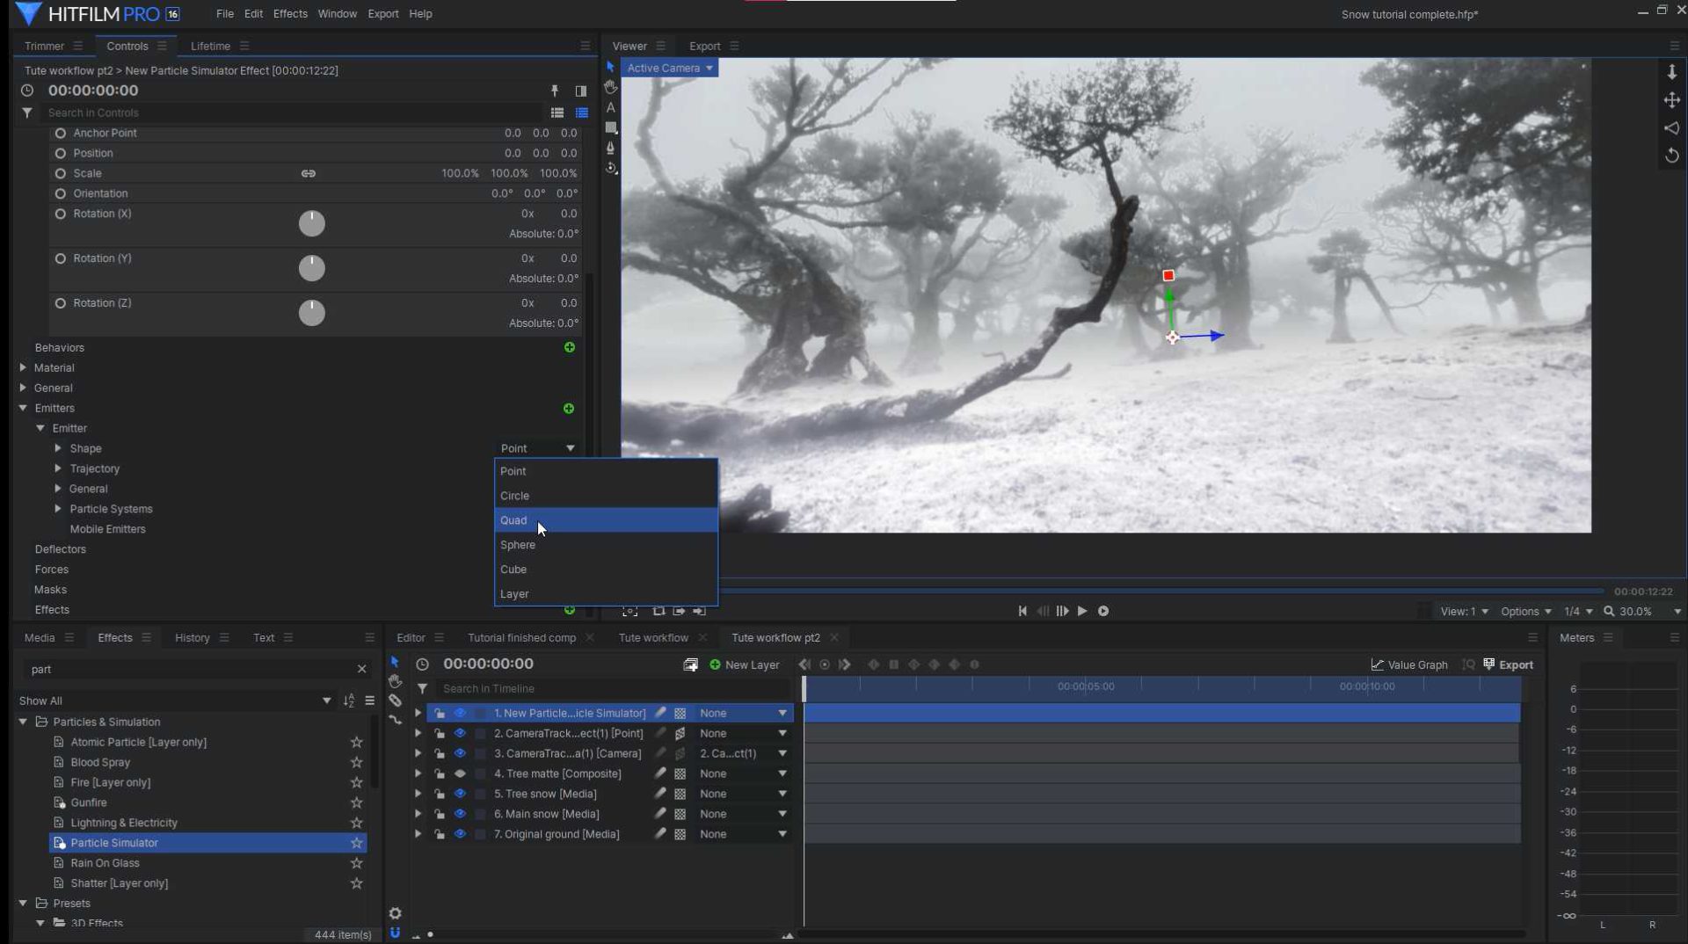
Task: Switch to the Trimmer tab
Action: point(44,47)
